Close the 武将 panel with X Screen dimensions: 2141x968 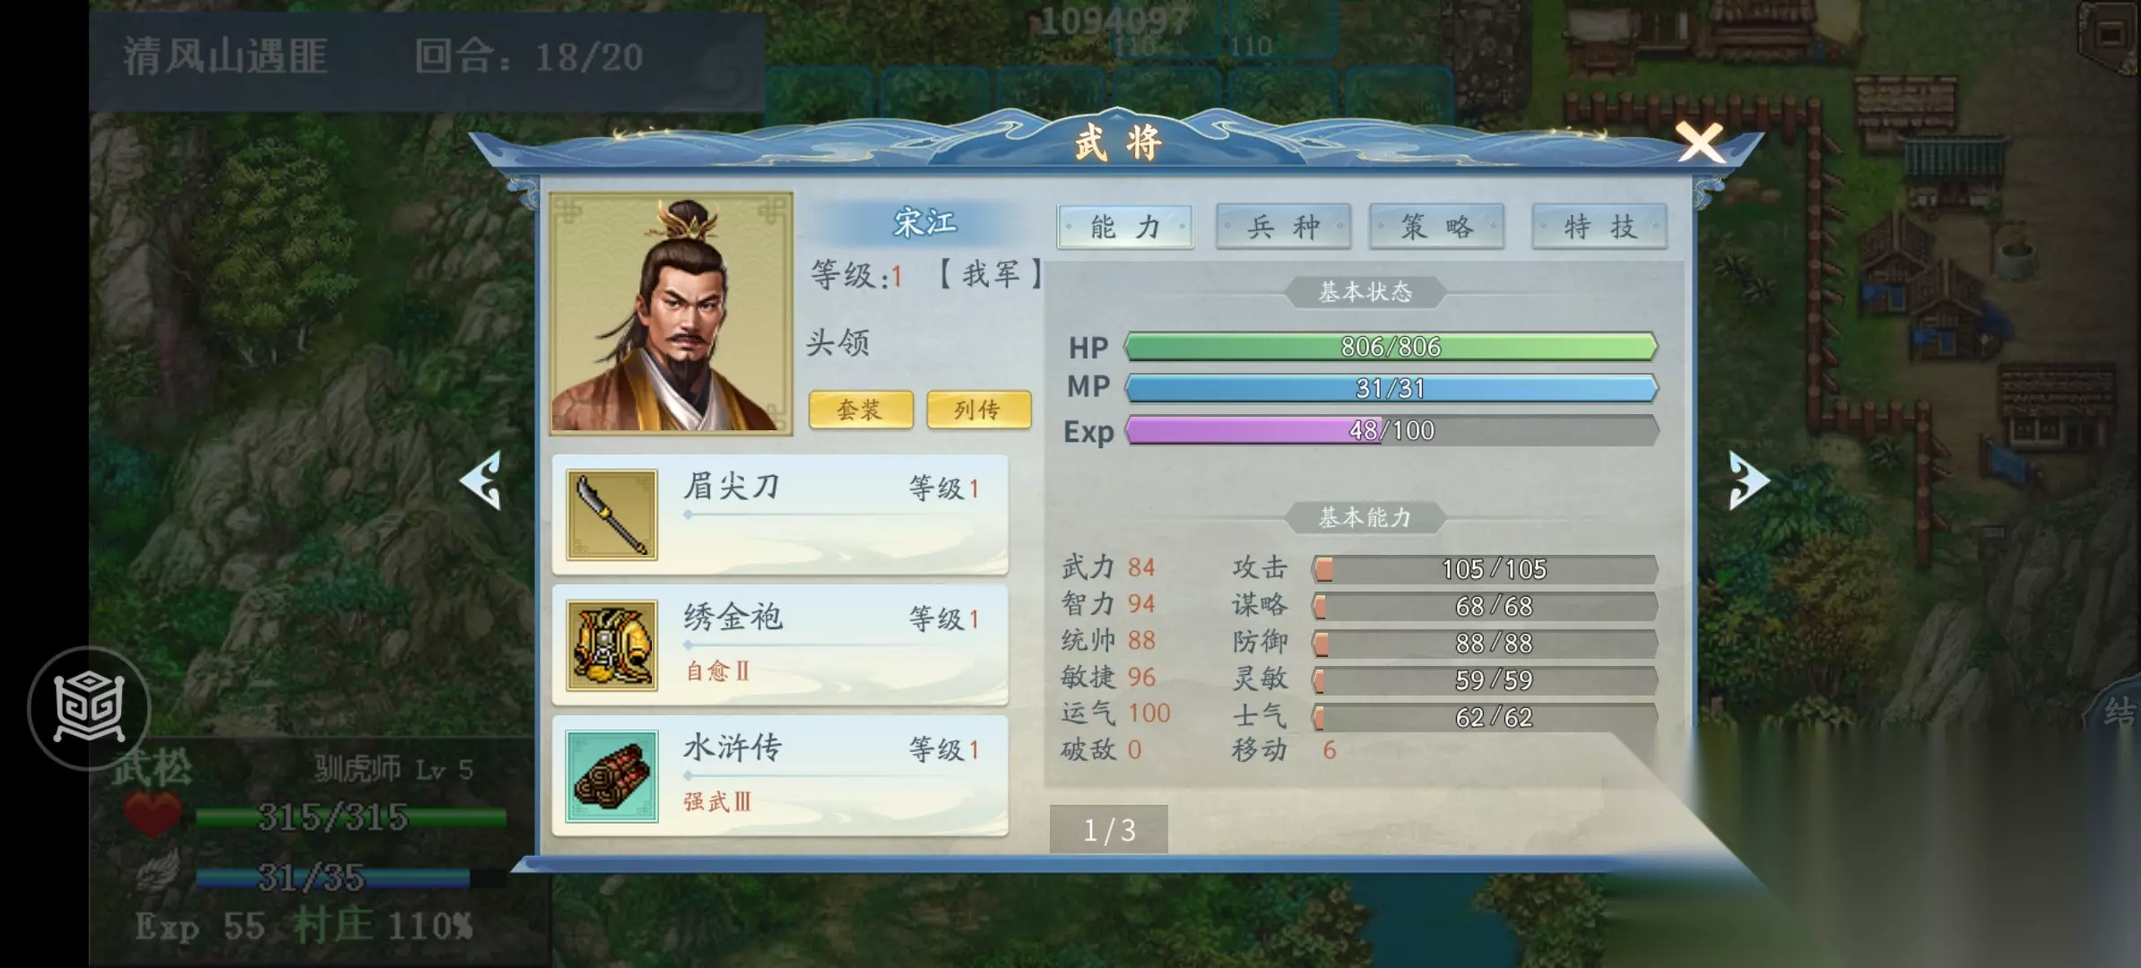pos(1700,143)
